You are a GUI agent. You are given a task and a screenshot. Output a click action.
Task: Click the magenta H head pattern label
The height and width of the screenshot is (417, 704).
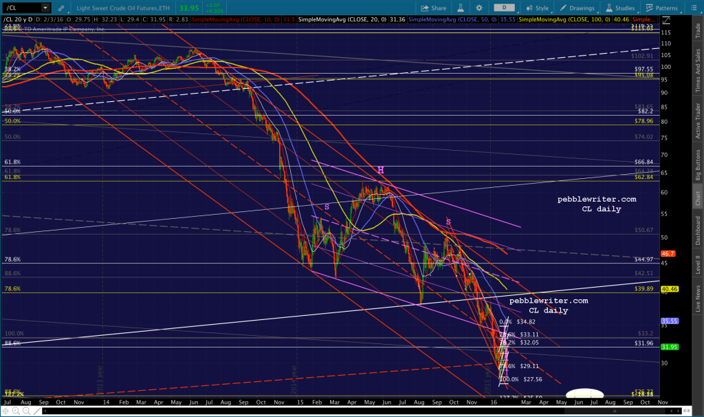tap(381, 170)
